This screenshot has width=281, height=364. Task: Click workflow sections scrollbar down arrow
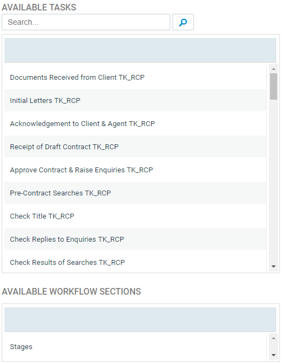(274, 355)
